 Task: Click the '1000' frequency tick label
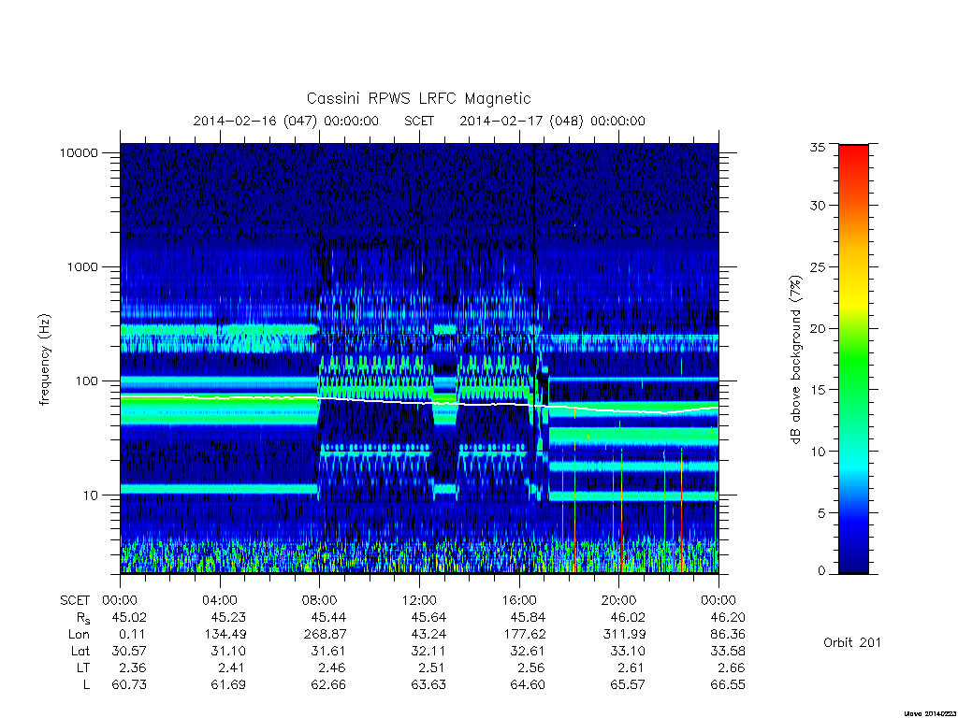click(x=82, y=266)
